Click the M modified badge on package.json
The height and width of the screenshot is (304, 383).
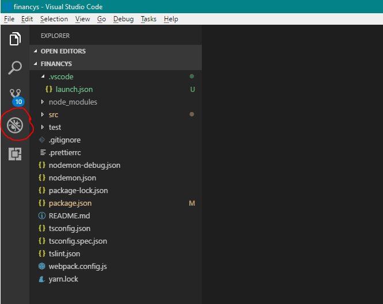(192, 203)
